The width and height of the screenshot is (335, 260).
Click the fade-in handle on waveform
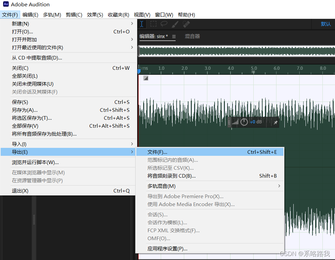[x=146, y=78]
